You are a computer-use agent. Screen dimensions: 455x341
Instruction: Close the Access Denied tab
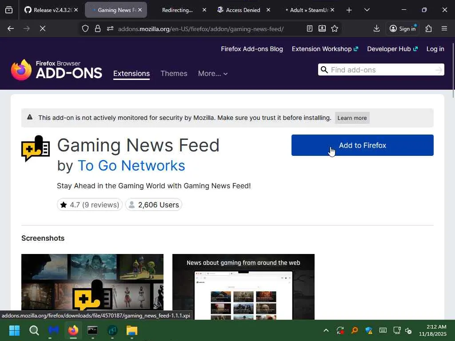tap(268, 10)
